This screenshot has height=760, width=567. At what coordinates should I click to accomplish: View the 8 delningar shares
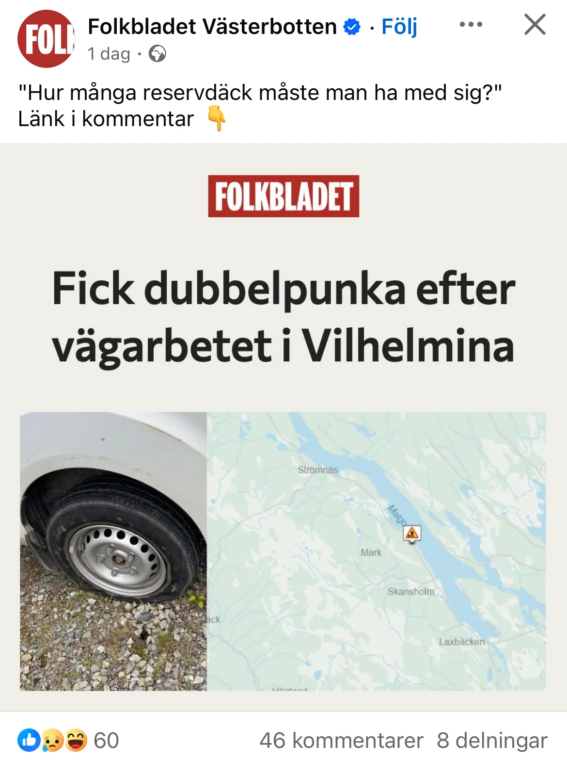492,741
